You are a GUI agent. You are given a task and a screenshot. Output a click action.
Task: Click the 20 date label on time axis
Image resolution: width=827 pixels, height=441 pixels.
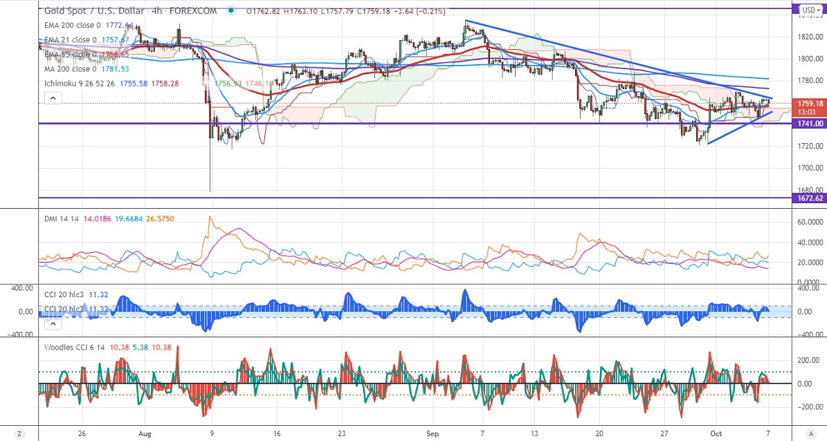(599, 433)
